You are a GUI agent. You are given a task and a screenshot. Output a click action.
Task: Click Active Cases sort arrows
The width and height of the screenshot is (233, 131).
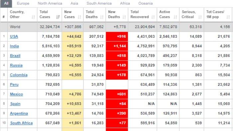(175, 17)
